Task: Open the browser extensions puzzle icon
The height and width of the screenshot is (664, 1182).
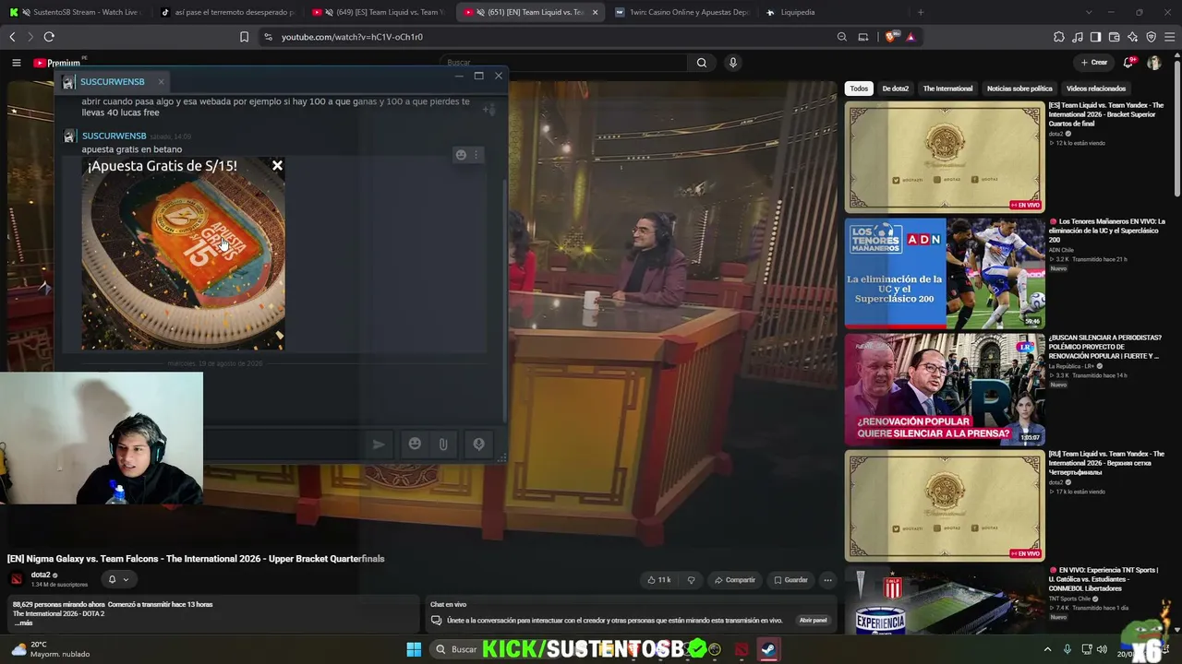Action: coord(1059,37)
